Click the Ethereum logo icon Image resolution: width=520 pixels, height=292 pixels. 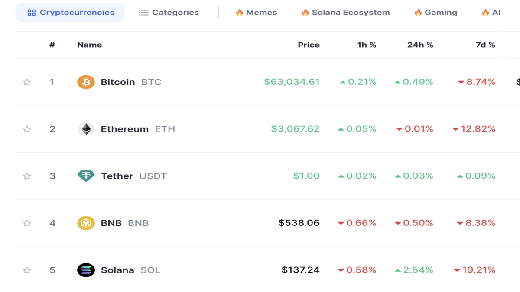coord(86,129)
